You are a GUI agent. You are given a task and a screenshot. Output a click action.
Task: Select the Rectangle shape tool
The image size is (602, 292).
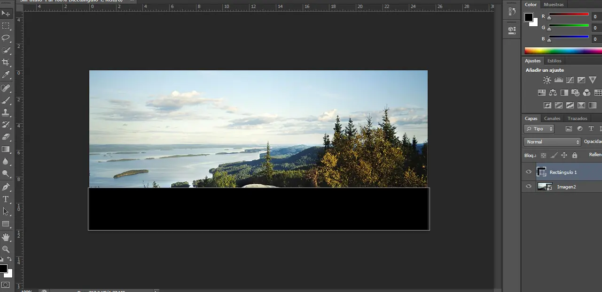pyautogui.click(x=6, y=224)
